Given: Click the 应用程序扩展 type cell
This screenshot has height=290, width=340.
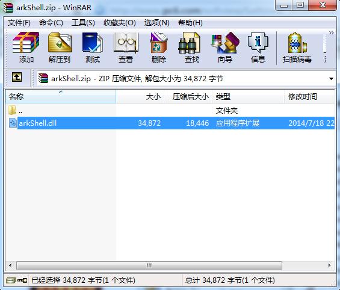Looking at the screenshot, I should click(238, 123).
